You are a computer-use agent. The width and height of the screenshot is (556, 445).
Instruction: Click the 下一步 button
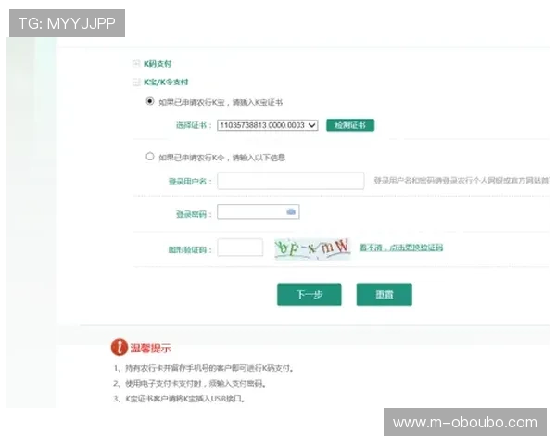[310, 295]
